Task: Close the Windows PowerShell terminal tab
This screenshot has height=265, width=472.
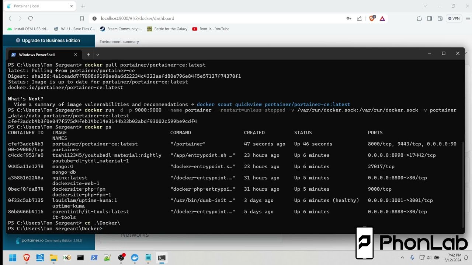Action: (x=76, y=54)
